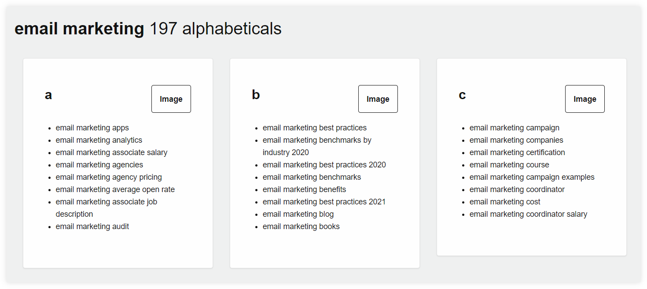Open the 'email marketing apps' item
The height and width of the screenshot is (289, 647).
92,128
